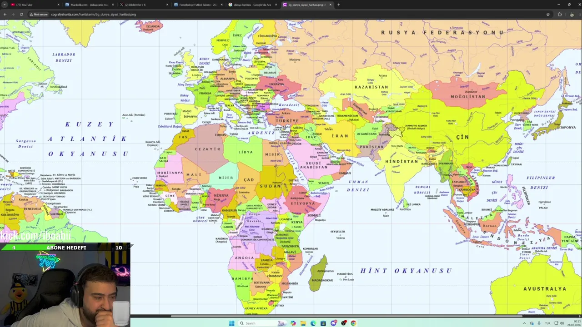Screen dimensions: 582x327
Task: Bookmark this page with star icon
Action: [x=548, y=14]
